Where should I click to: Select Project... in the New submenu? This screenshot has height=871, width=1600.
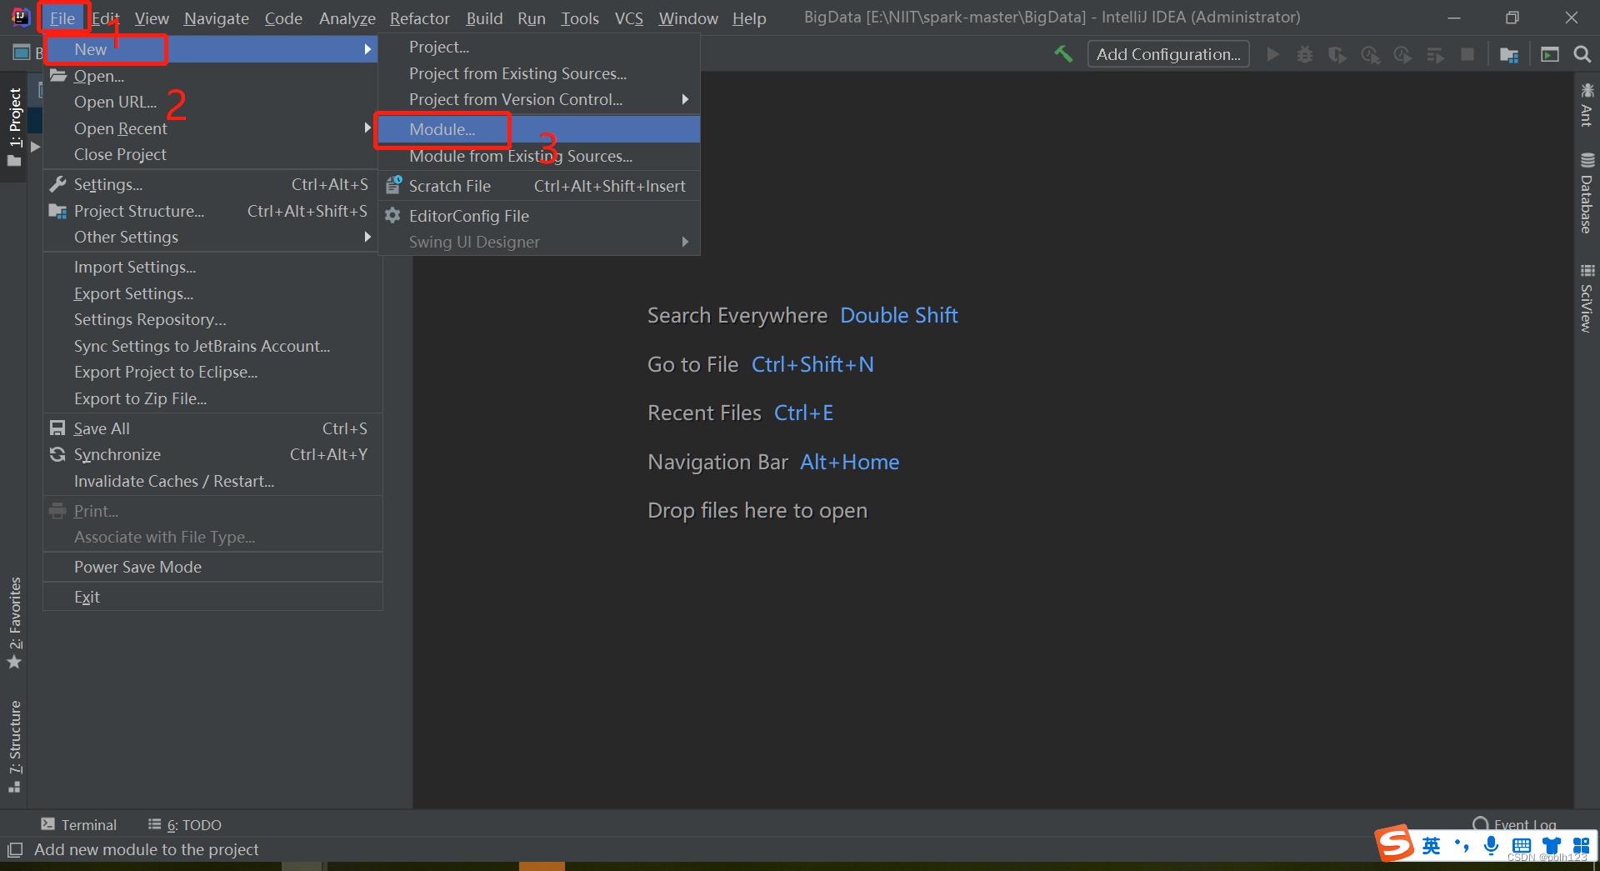[x=539, y=48]
